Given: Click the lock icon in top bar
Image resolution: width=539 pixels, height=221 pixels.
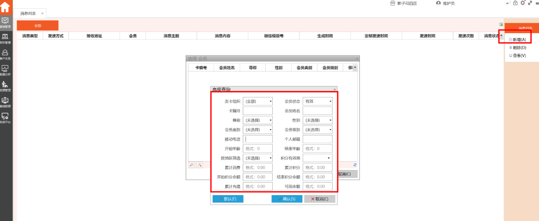Looking at the screenshot, I should tap(515, 3).
